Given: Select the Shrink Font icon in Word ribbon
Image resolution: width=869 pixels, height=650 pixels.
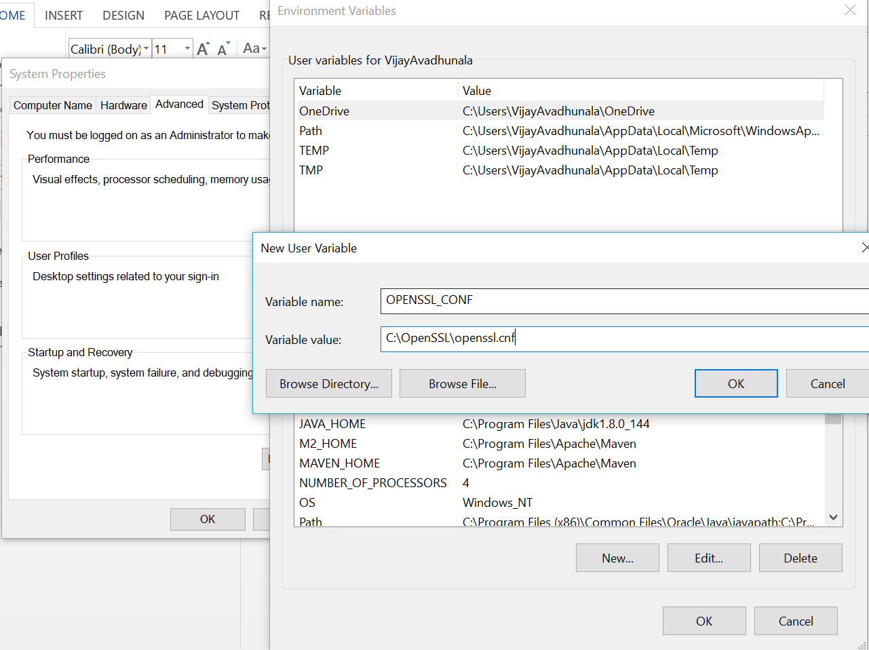Looking at the screenshot, I should tap(223, 47).
